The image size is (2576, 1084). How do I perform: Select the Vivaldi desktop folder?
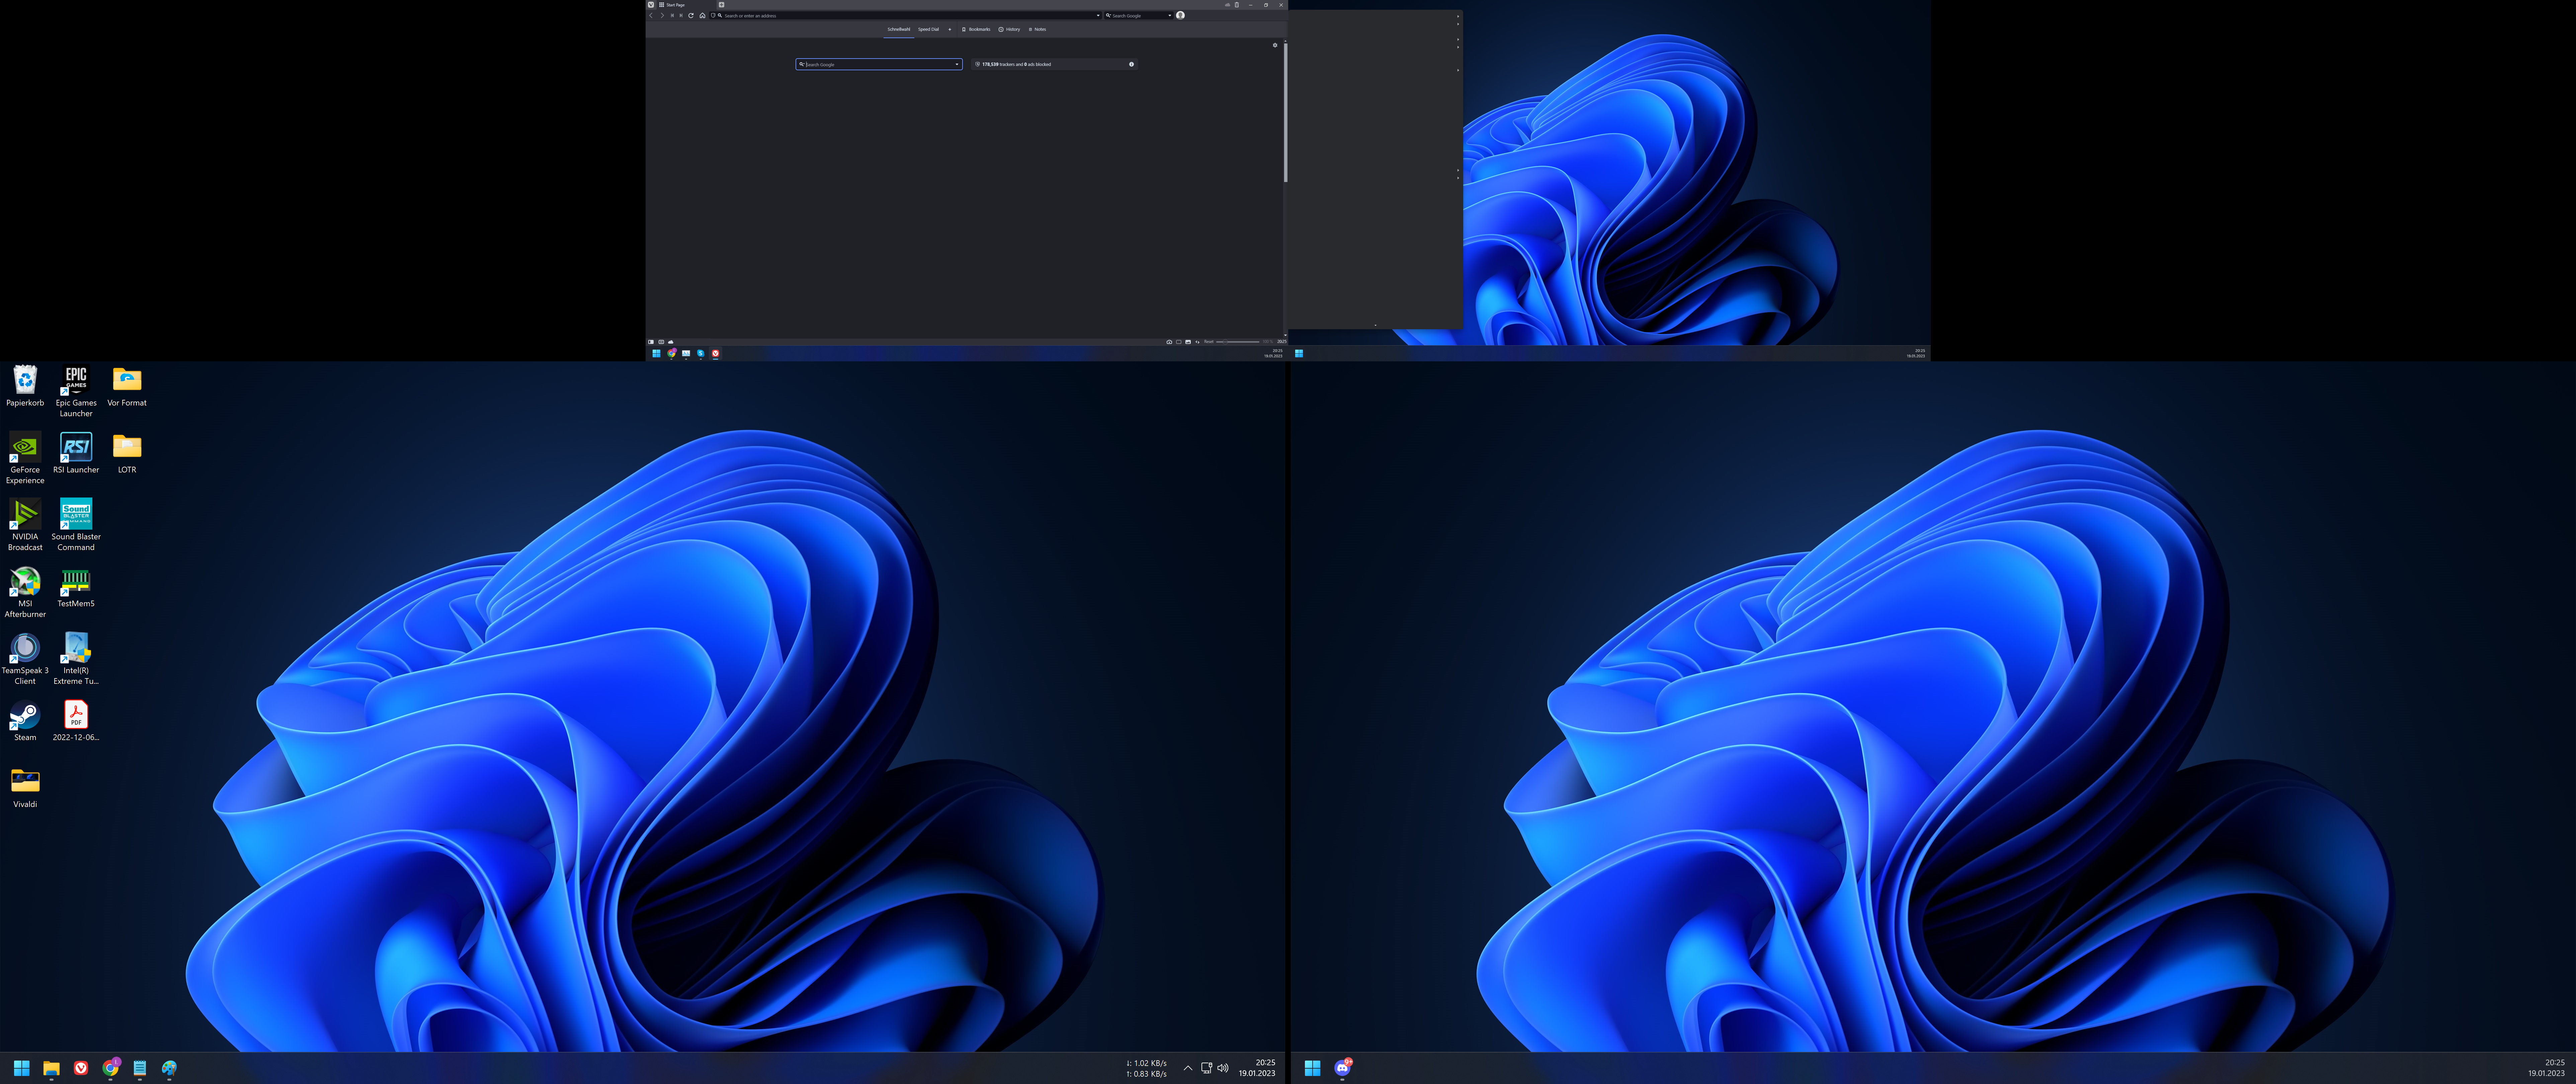click(25, 788)
